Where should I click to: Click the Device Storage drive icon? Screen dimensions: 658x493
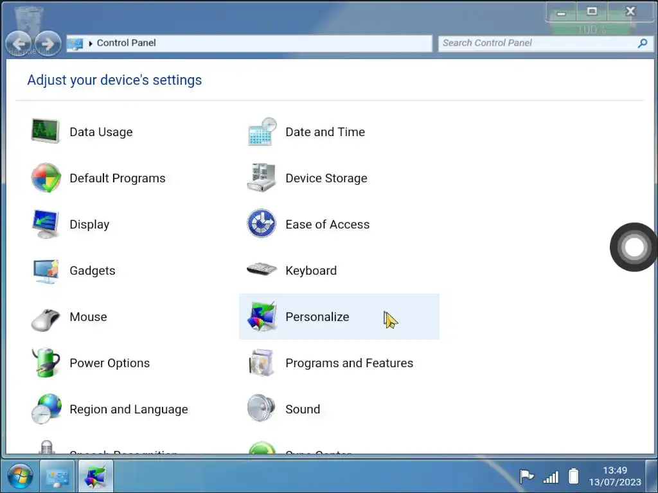point(261,178)
